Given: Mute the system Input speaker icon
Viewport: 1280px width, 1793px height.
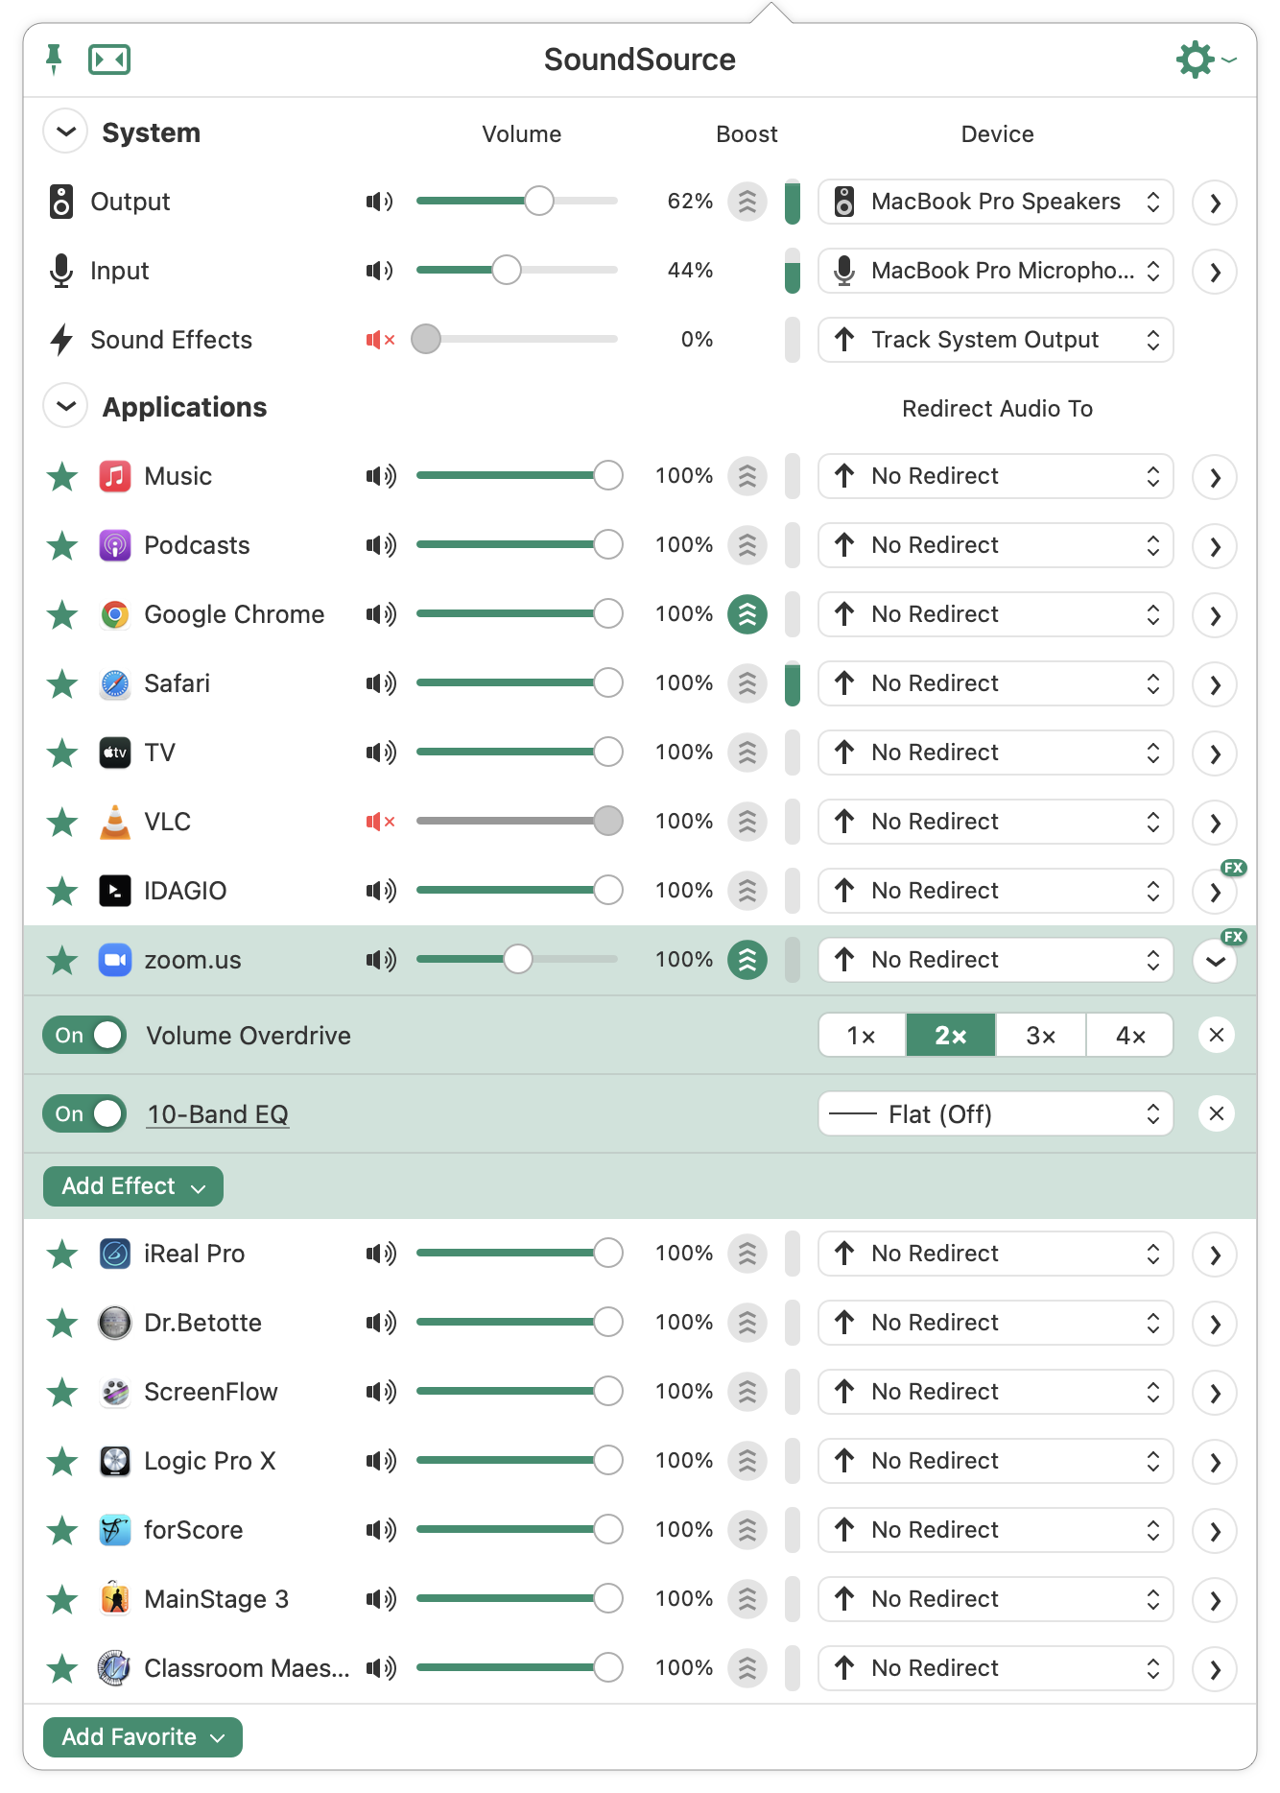Looking at the screenshot, I should (380, 271).
